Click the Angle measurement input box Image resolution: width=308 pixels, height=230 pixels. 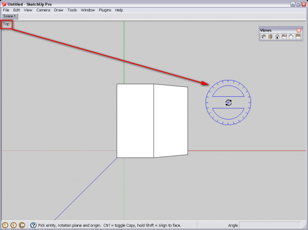(272, 225)
